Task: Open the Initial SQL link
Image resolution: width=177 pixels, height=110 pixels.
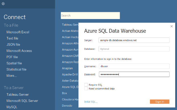Action: click(91, 102)
